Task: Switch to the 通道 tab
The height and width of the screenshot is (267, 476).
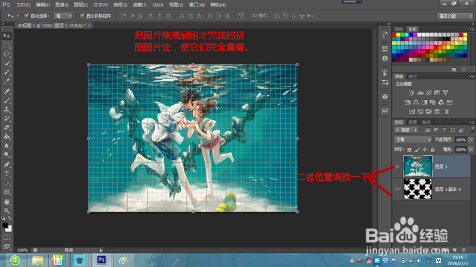Action: click(412, 122)
